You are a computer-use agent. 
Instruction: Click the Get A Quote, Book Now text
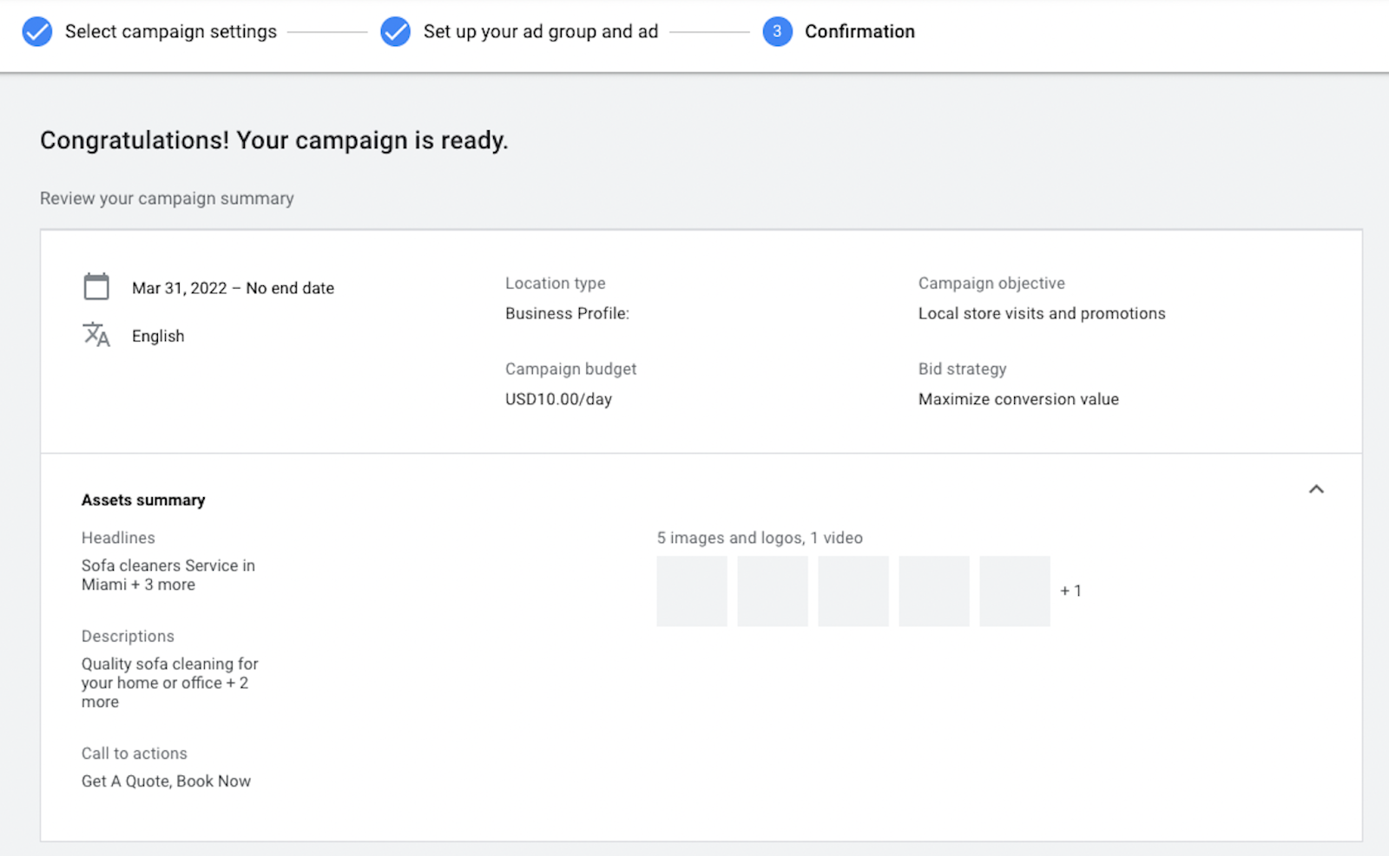coord(166,781)
